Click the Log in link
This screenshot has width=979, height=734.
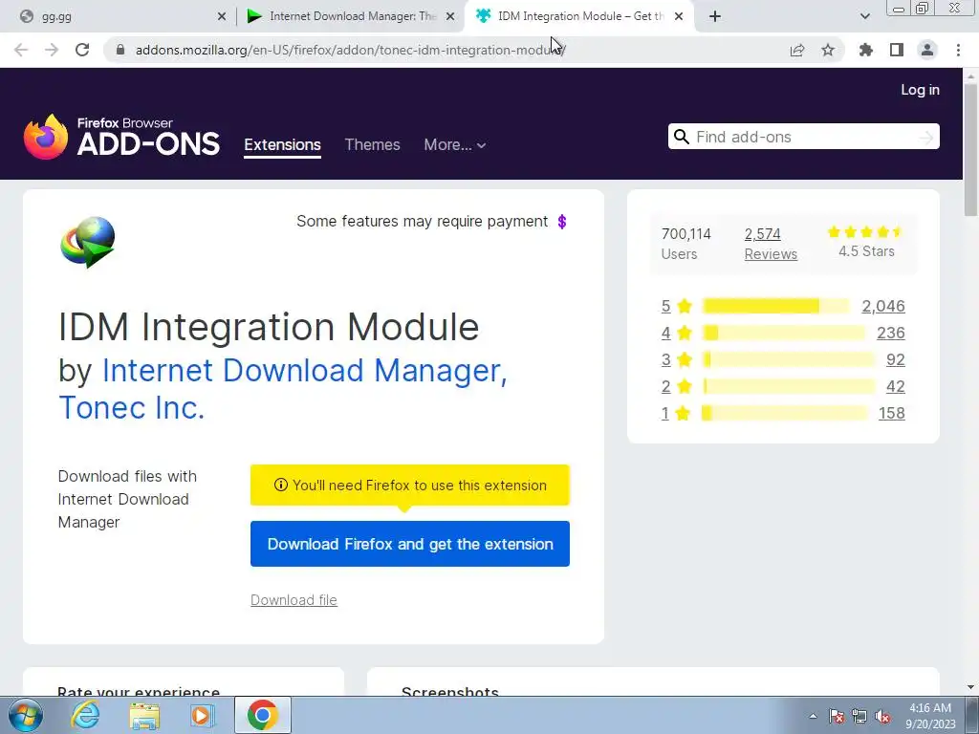(920, 90)
